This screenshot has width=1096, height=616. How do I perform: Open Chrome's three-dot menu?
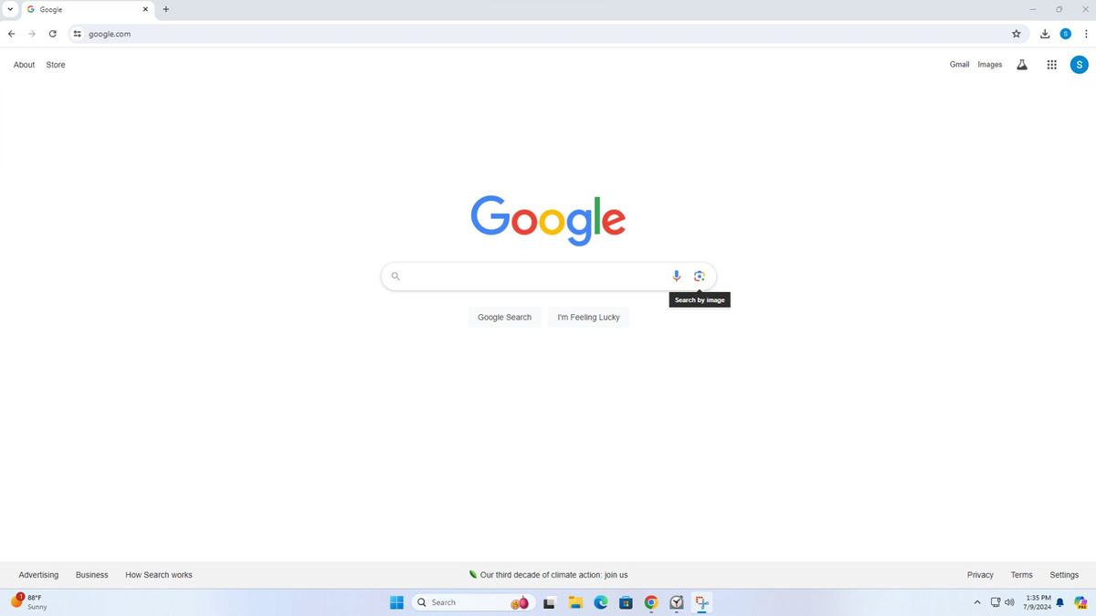click(x=1086, y=34)
